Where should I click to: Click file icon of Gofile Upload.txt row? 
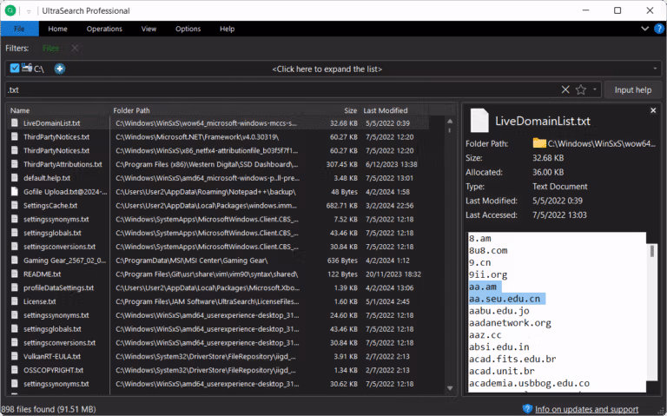15,191
